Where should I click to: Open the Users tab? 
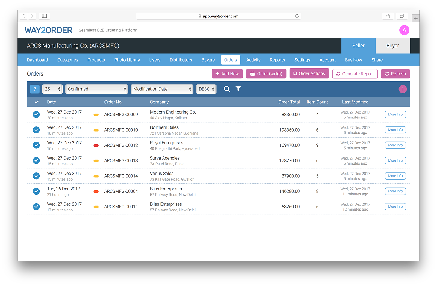tap(155, 60)
